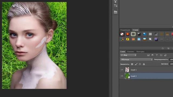Apply the gray outlined frame style
The height and width of the screenshot is (97, 173).
tap(133, 34)
